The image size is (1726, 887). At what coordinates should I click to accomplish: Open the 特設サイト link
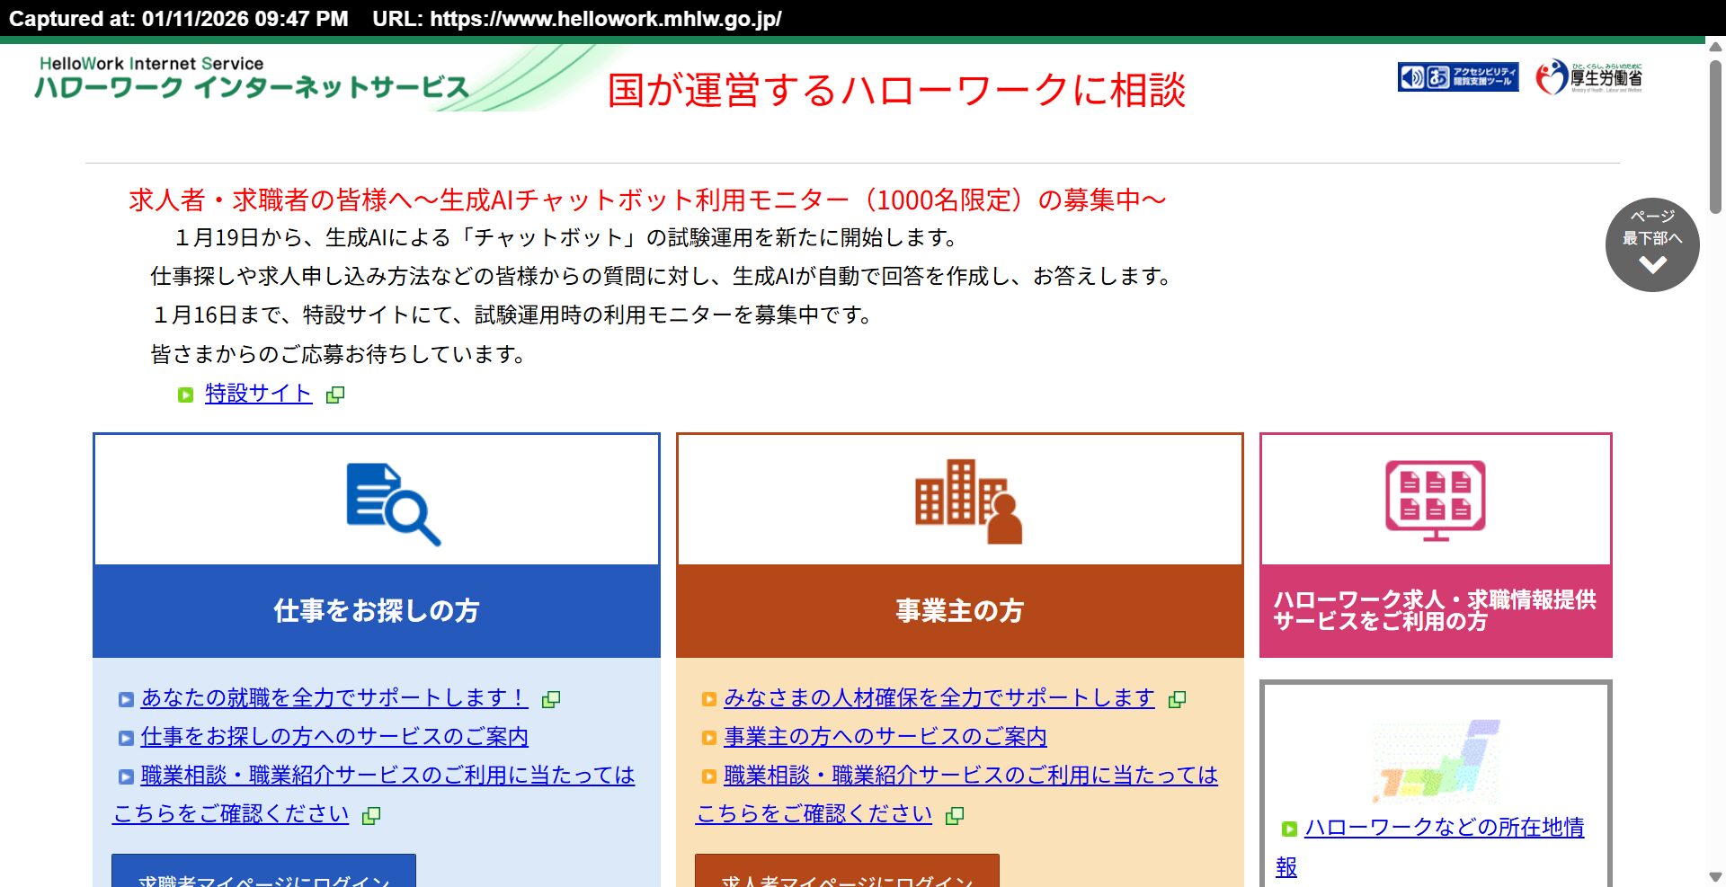258,394
